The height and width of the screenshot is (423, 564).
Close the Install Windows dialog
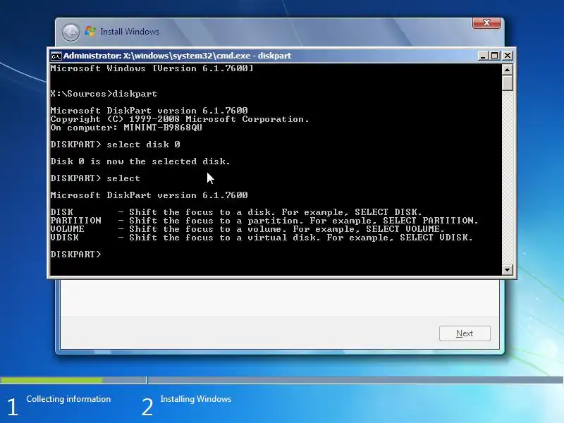486,23
